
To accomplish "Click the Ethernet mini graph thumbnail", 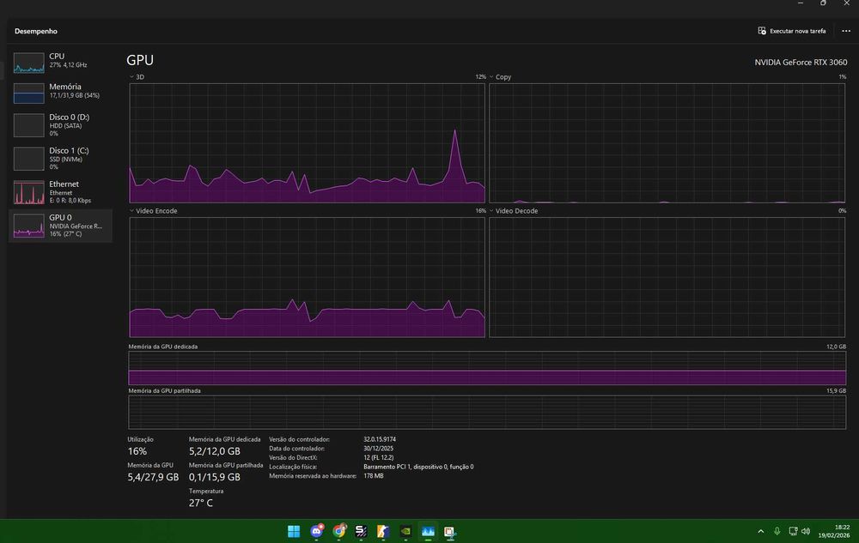I will (29, 192).
